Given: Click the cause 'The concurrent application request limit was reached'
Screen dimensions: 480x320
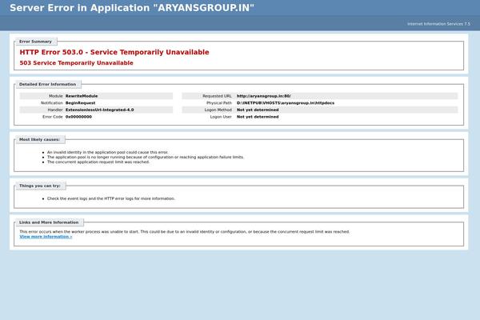Looking at the screenshot, I should point(98,162).
